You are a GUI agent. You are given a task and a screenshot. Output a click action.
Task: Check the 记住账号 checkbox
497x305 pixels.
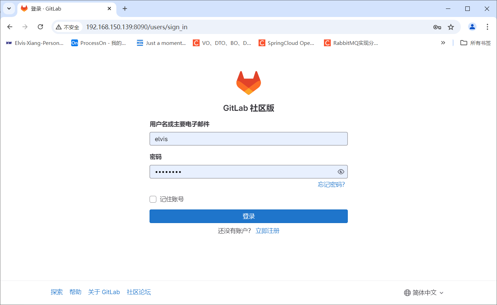click(x=153, y=199)
